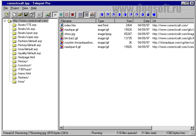Open the View menu
The image size is (196, 136).
(25, 8)
